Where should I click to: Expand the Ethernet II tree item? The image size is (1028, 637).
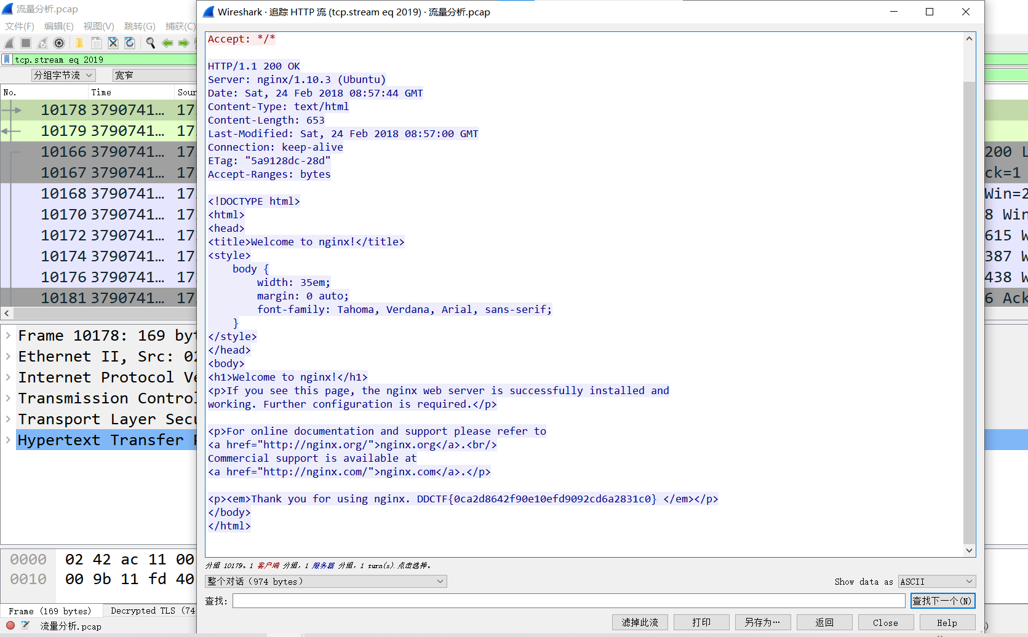pyautogui.click(x=8, y=357)
